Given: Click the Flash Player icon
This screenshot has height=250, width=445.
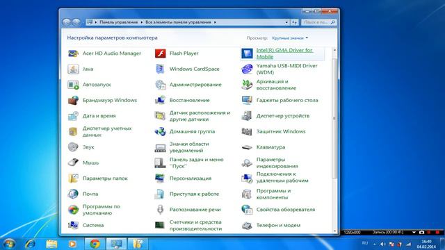Looking at the screenshot, I should click(x=160, y=53).
